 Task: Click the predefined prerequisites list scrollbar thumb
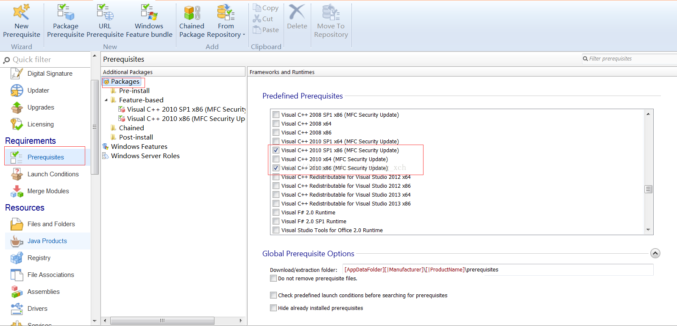coord(648,189)
